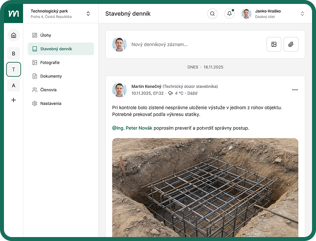This screenshot has width=316, height=241.
Task: Click Janko Hraško profile avatar
Action: point(246,14)
